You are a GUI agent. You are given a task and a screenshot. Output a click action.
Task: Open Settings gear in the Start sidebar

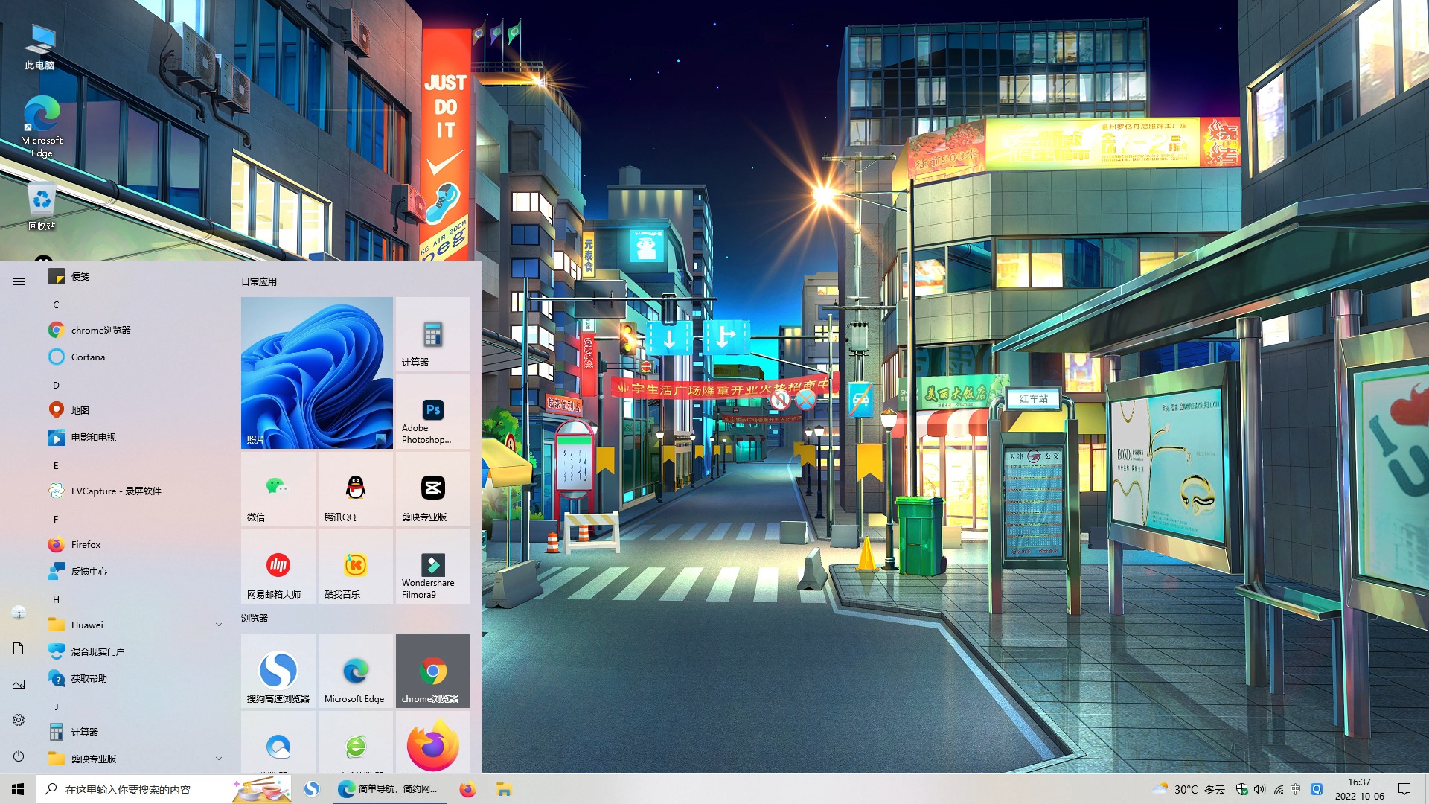click(x=19, y=720)
